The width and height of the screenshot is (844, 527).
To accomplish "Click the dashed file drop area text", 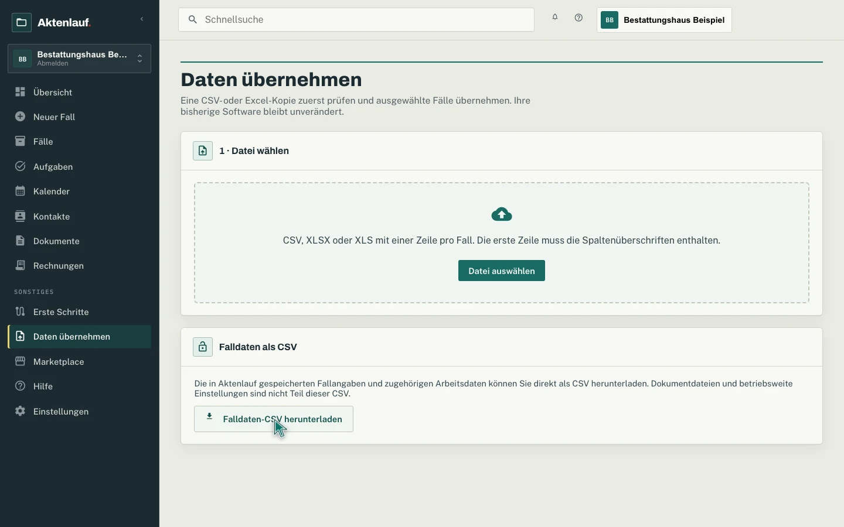I will coord(502,240).
